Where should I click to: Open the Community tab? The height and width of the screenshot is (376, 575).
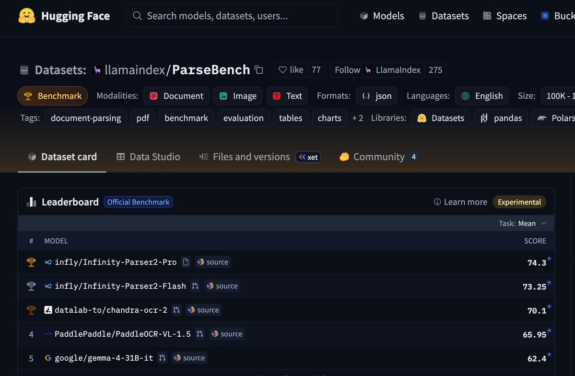pos(379,157)
